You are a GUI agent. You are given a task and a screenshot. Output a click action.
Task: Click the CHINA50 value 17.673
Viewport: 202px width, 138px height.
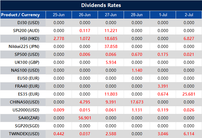coord(137,102)
